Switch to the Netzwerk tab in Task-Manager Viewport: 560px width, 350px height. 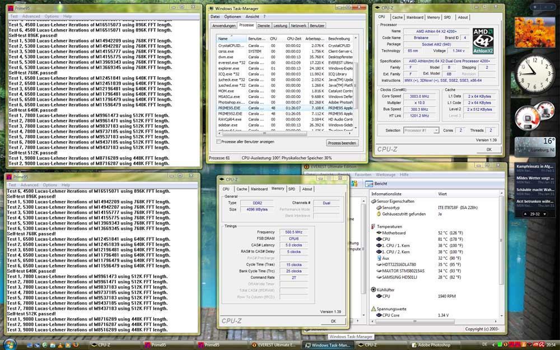point(298,26)
